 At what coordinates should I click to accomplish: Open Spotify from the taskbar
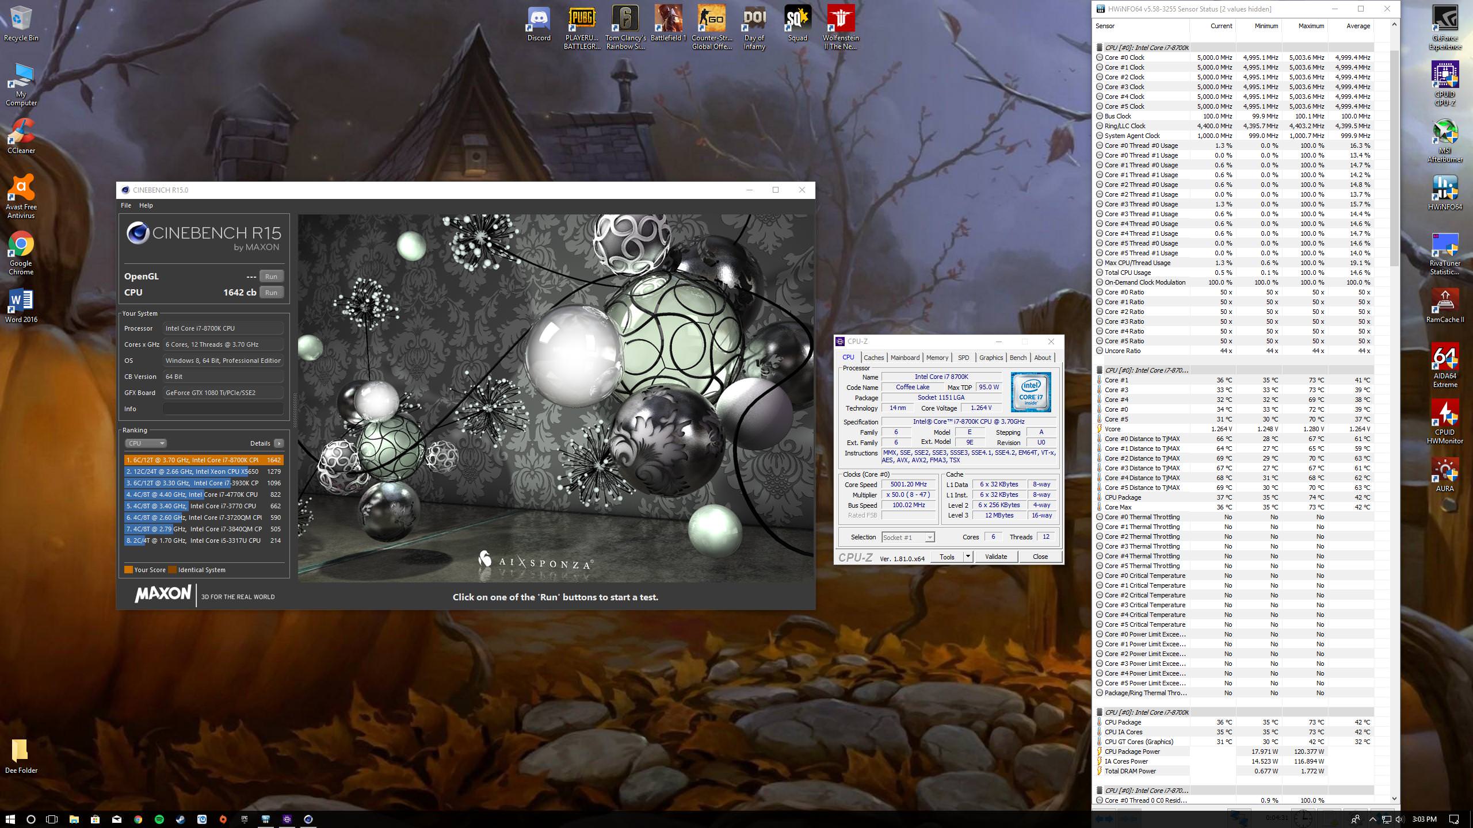(159, 819)
